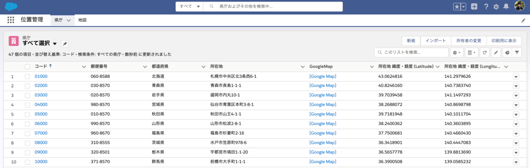Open the Google Map link for 青森県 row
This screenshot has width=530, height=168.
[323, 85]
